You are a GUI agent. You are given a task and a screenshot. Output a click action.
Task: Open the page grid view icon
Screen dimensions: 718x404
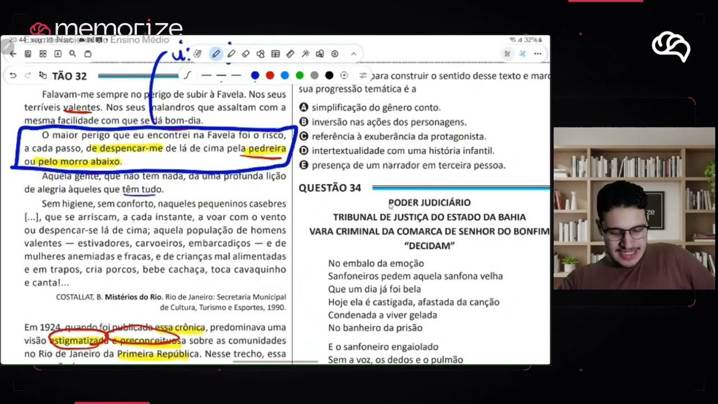tap(43, 54)
